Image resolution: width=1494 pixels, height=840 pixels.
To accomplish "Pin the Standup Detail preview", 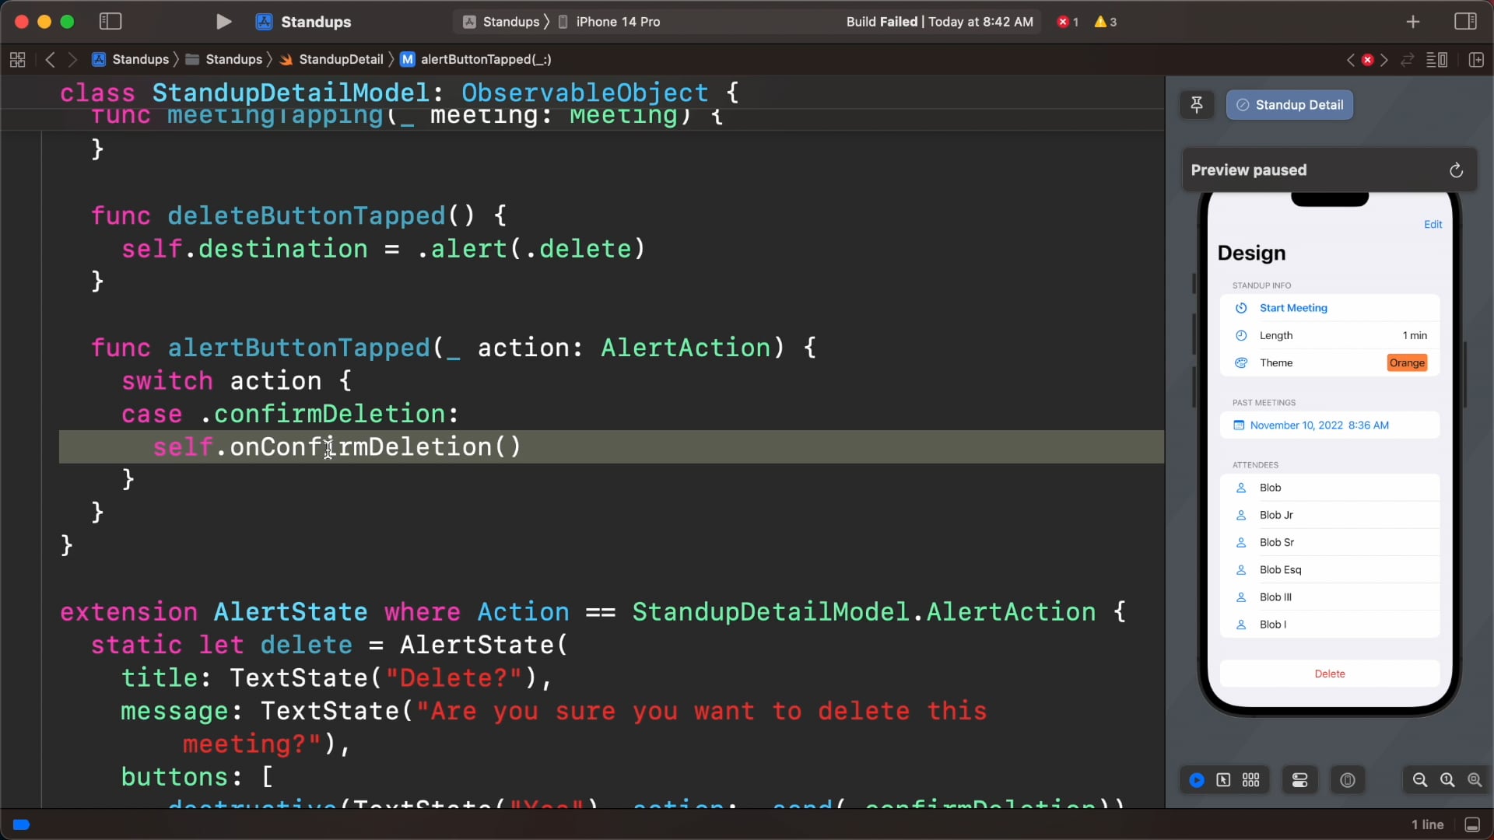I will [x=1197, y=105].
